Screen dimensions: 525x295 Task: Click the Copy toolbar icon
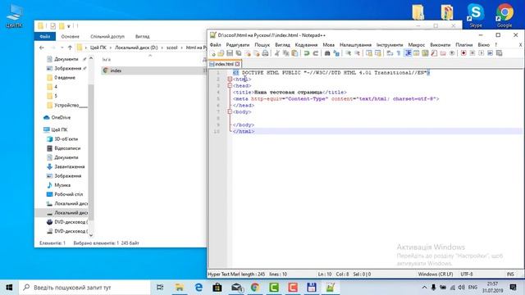point(286,53)
